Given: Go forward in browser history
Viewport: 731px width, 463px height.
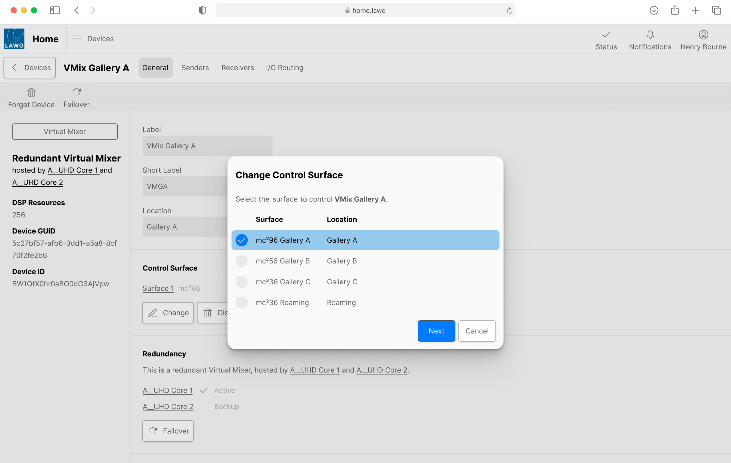Looking at the screenshot, I should click(x=93, y=10).
